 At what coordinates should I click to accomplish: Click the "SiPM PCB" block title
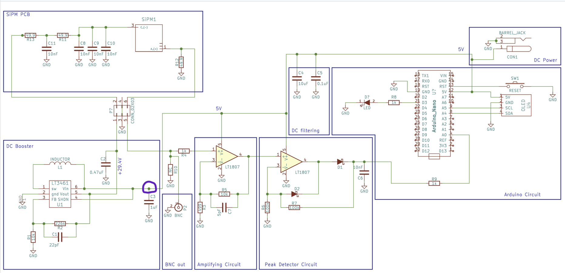point(18,14)
